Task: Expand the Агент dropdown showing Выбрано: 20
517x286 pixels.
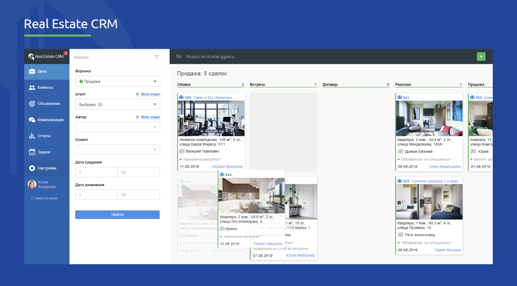Action: [x=117, y=104]
